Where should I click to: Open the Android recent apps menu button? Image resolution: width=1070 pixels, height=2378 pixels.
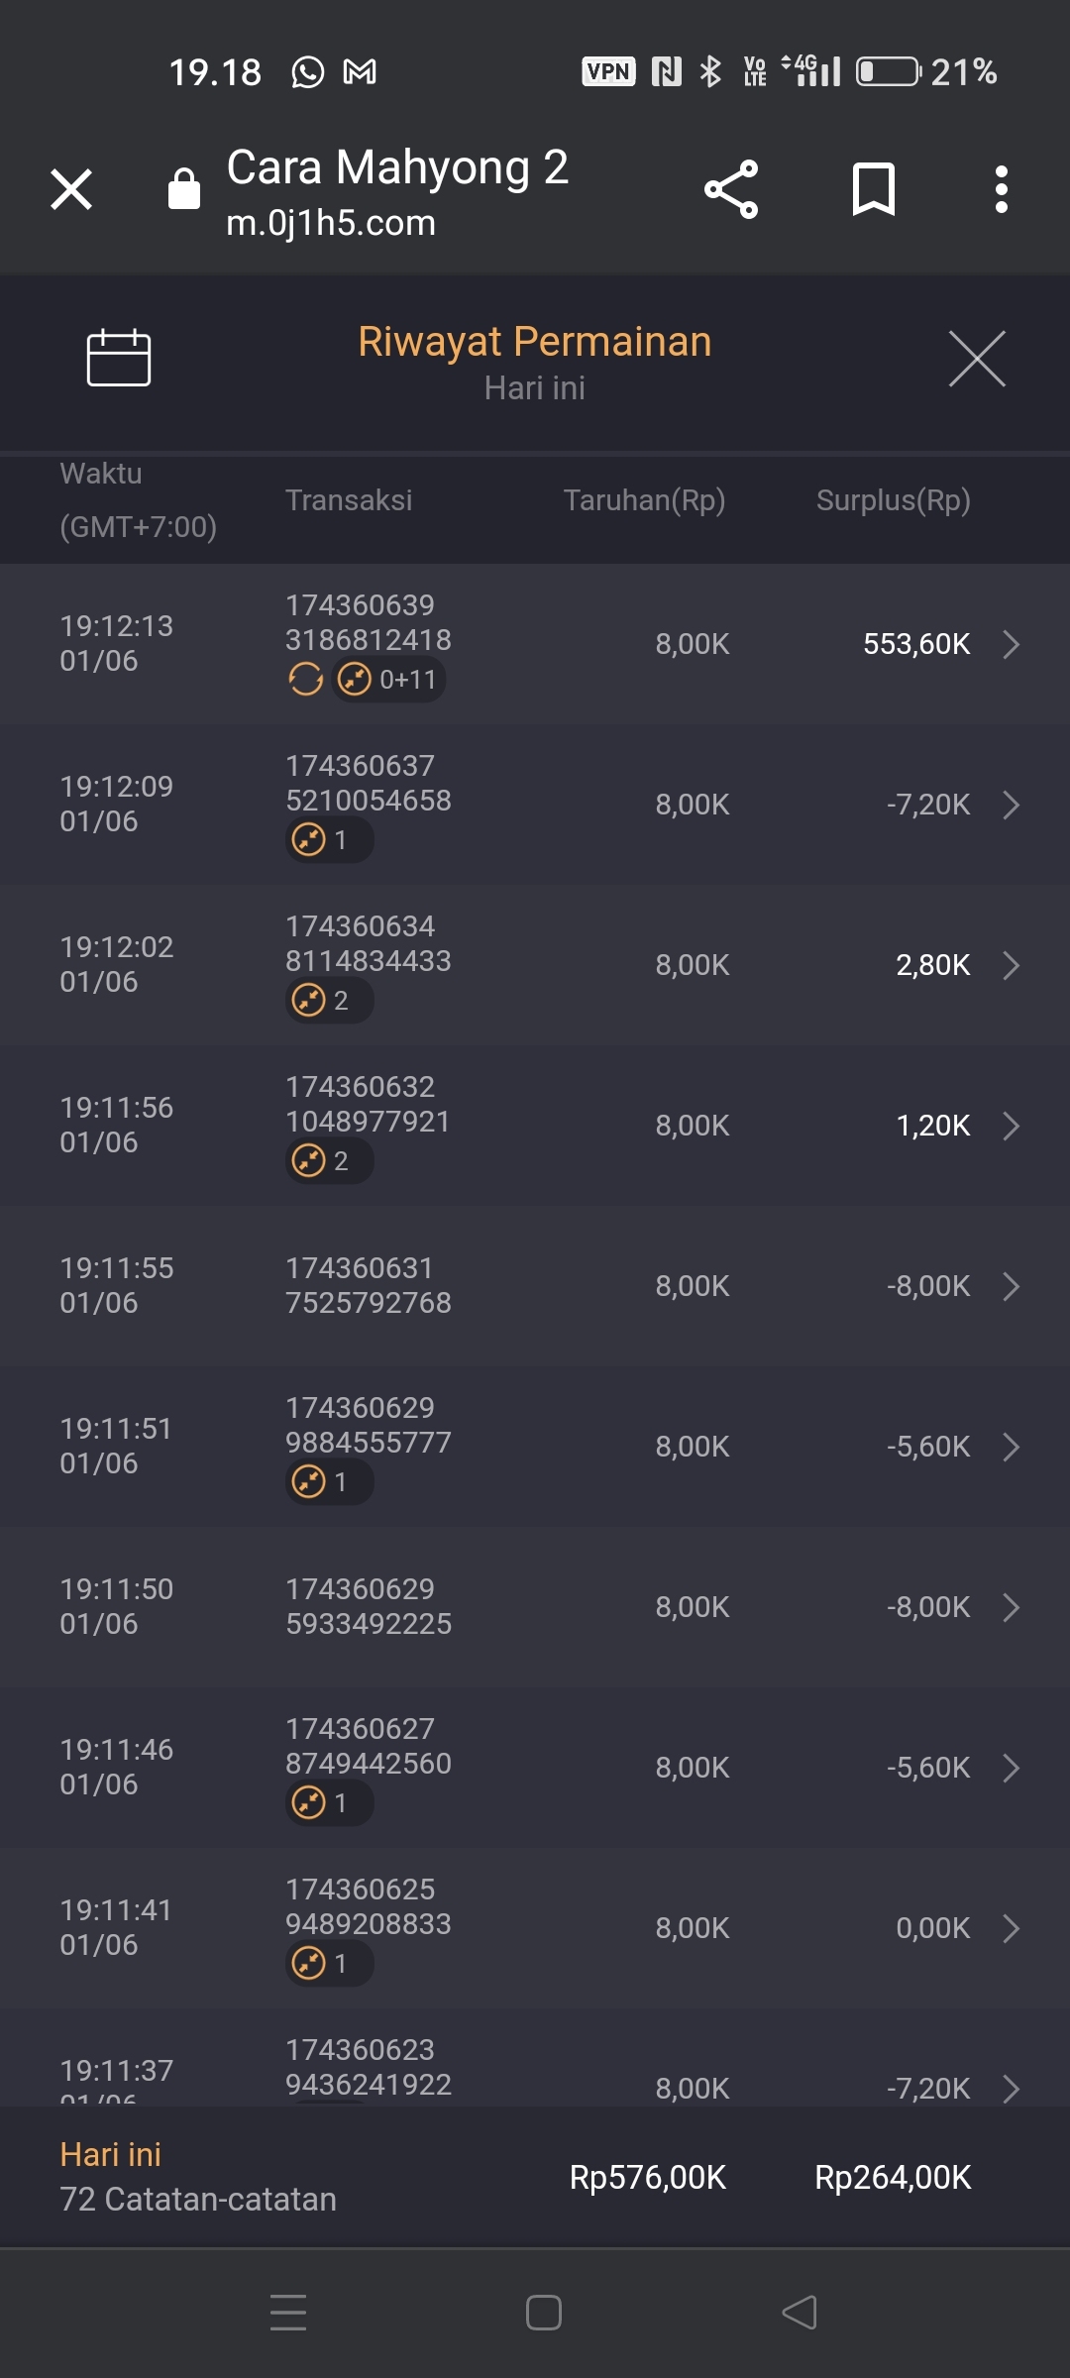tap(288, 2313)
